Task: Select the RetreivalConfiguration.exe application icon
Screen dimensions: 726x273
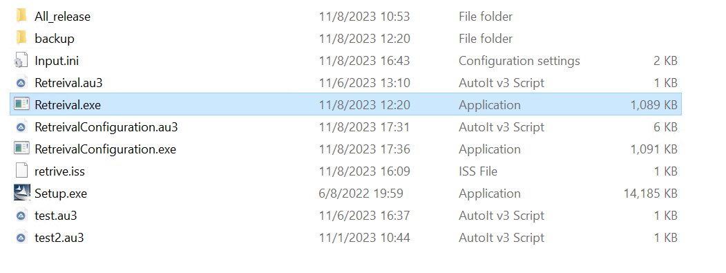Action: click(22, 149)
